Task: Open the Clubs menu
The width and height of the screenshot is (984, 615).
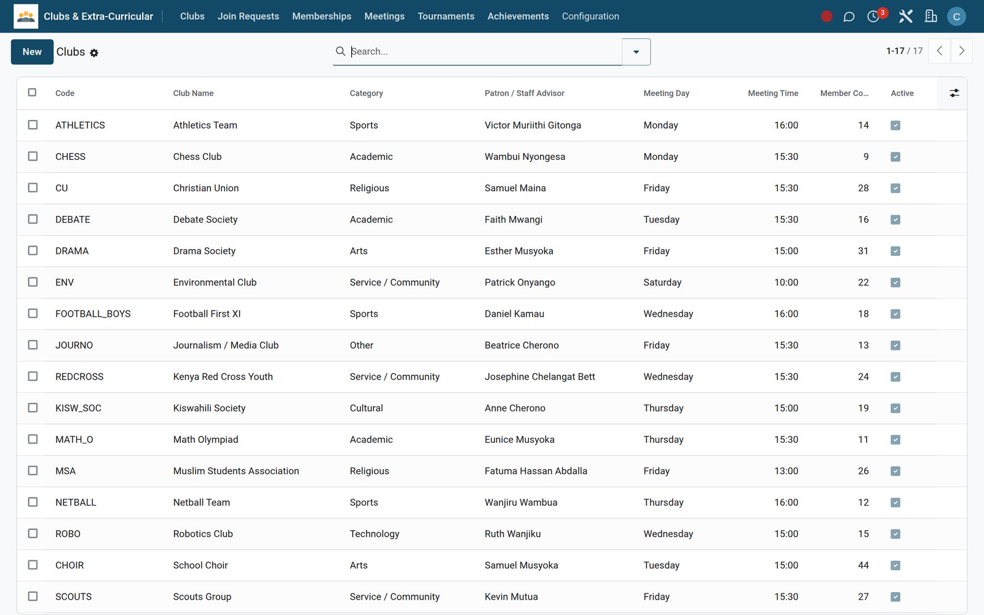Action: (192, 17)
